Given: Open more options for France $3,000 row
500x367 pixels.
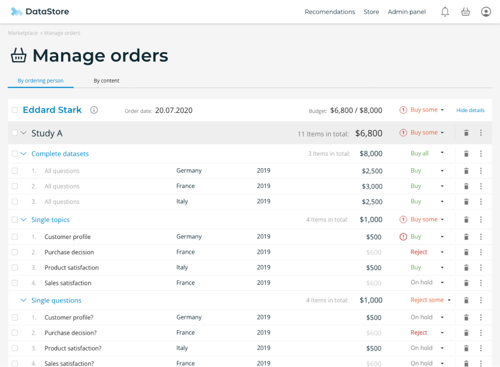Looking at the screenshot, I should (481, 186).
